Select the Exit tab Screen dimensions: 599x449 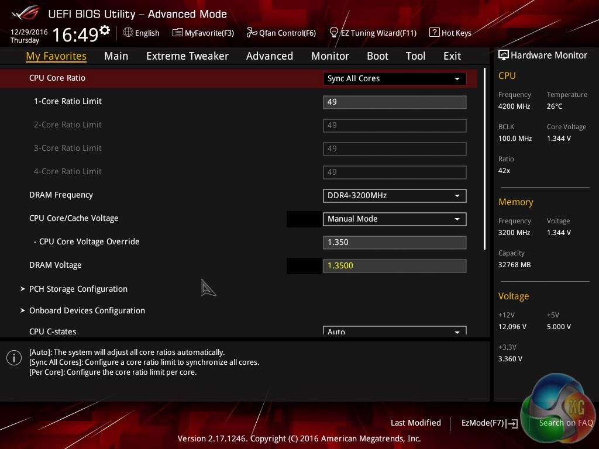tap(452, 56)
